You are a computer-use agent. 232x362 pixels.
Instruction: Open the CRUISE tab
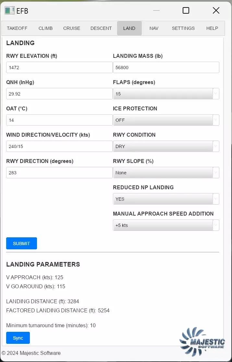point(72,28)
